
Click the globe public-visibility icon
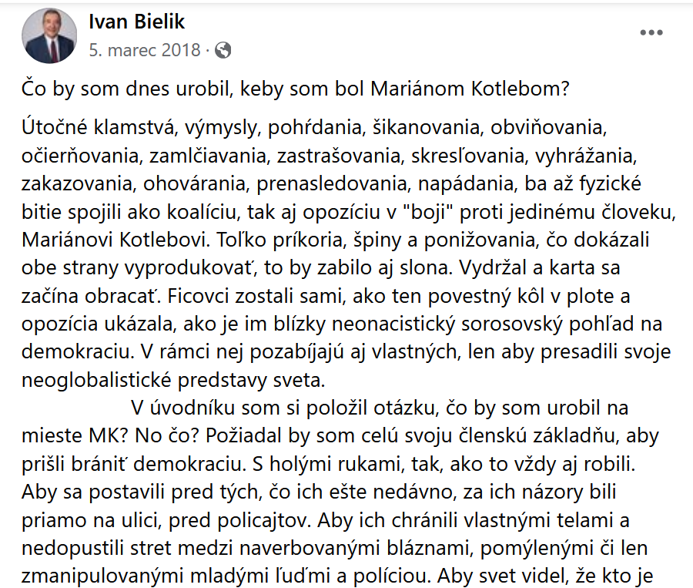pos(223,50)
